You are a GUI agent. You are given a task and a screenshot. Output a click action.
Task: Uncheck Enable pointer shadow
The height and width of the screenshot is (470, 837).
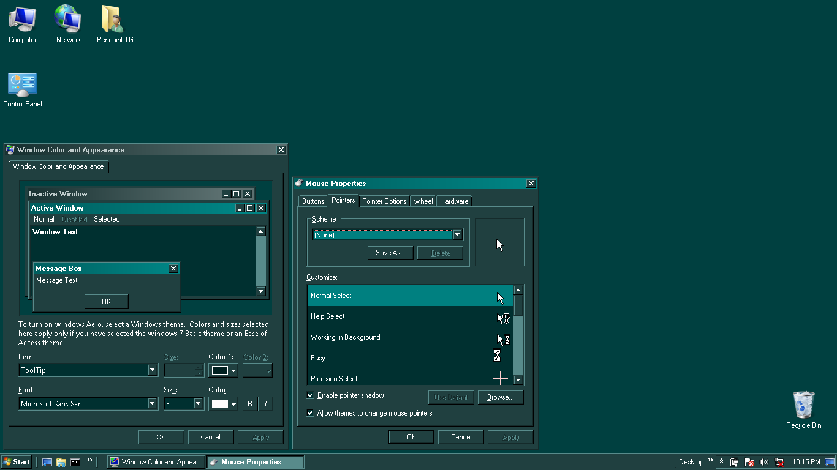(x=310, y=395)
